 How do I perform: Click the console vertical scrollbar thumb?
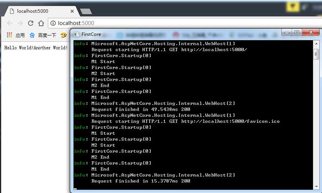point(316,54)
